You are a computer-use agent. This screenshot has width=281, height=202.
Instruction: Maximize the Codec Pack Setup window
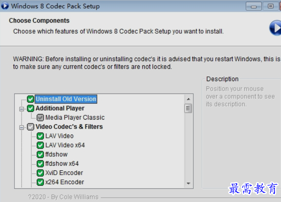click(270, 6)
